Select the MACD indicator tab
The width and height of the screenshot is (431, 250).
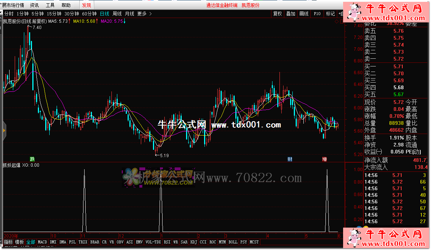point(42,242)
